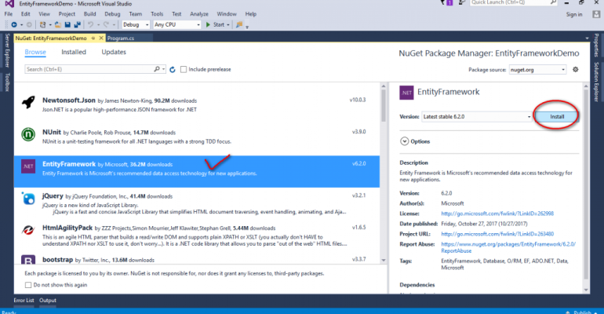
Task: Open the Output panel tab
Action: click(x=48, y=301)
